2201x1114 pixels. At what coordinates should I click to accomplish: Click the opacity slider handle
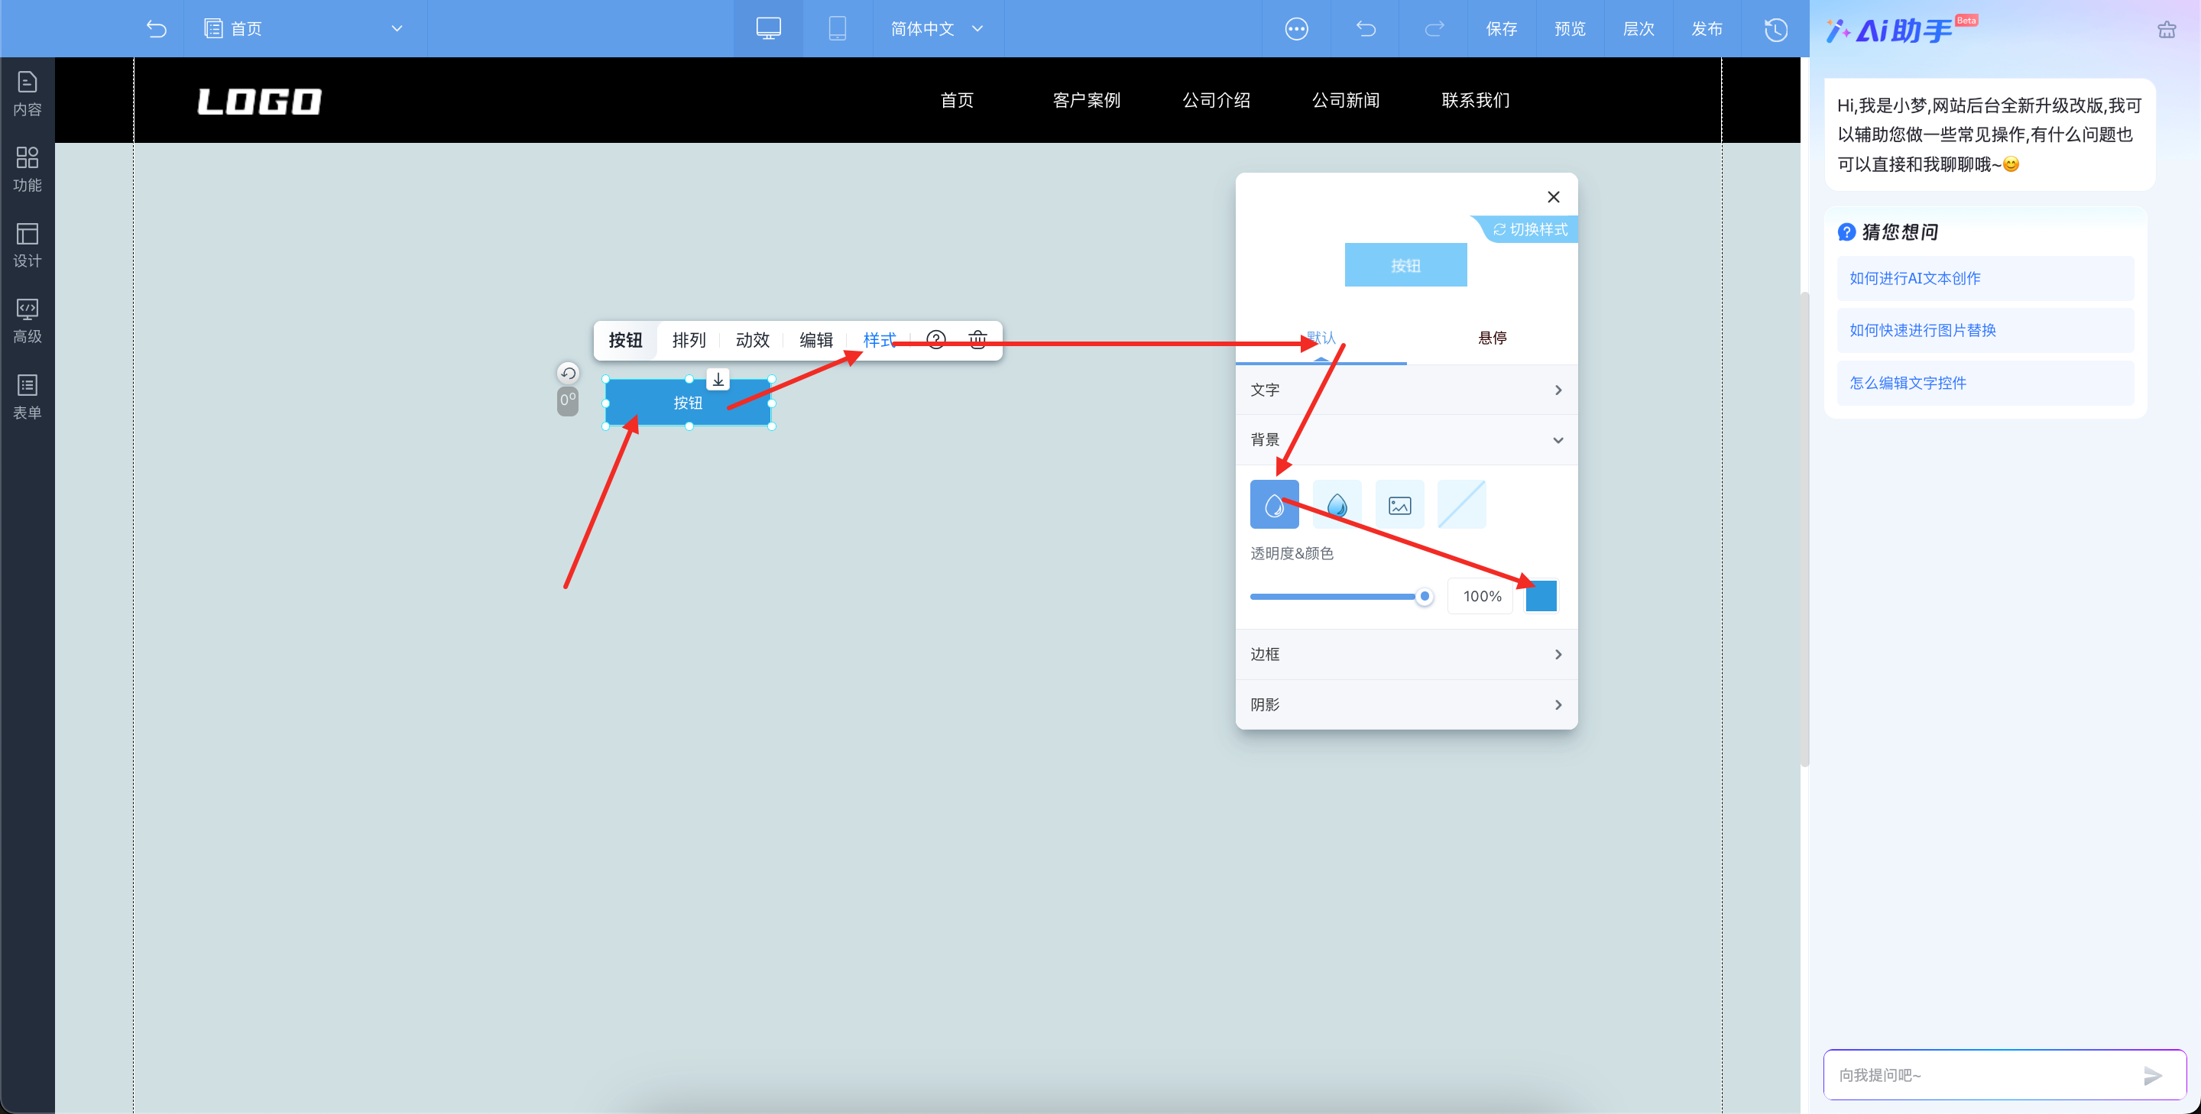[1424, 596]
